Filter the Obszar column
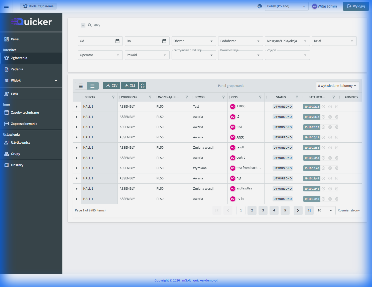372x287 pixels. (113, 97)
